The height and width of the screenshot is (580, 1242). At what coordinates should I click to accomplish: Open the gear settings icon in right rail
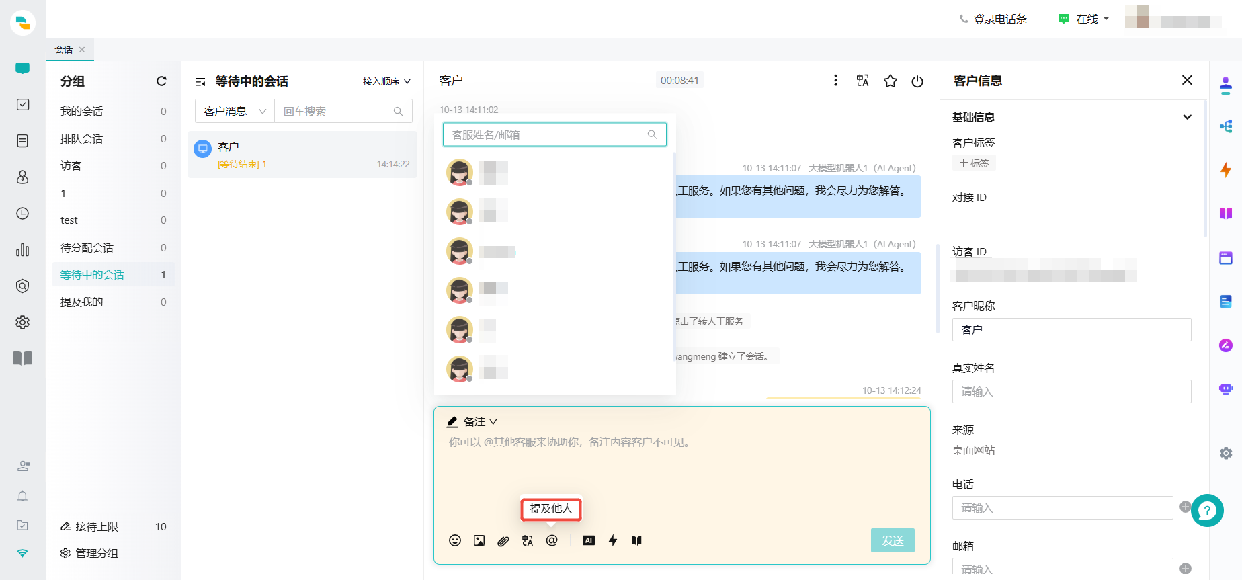1226,453
